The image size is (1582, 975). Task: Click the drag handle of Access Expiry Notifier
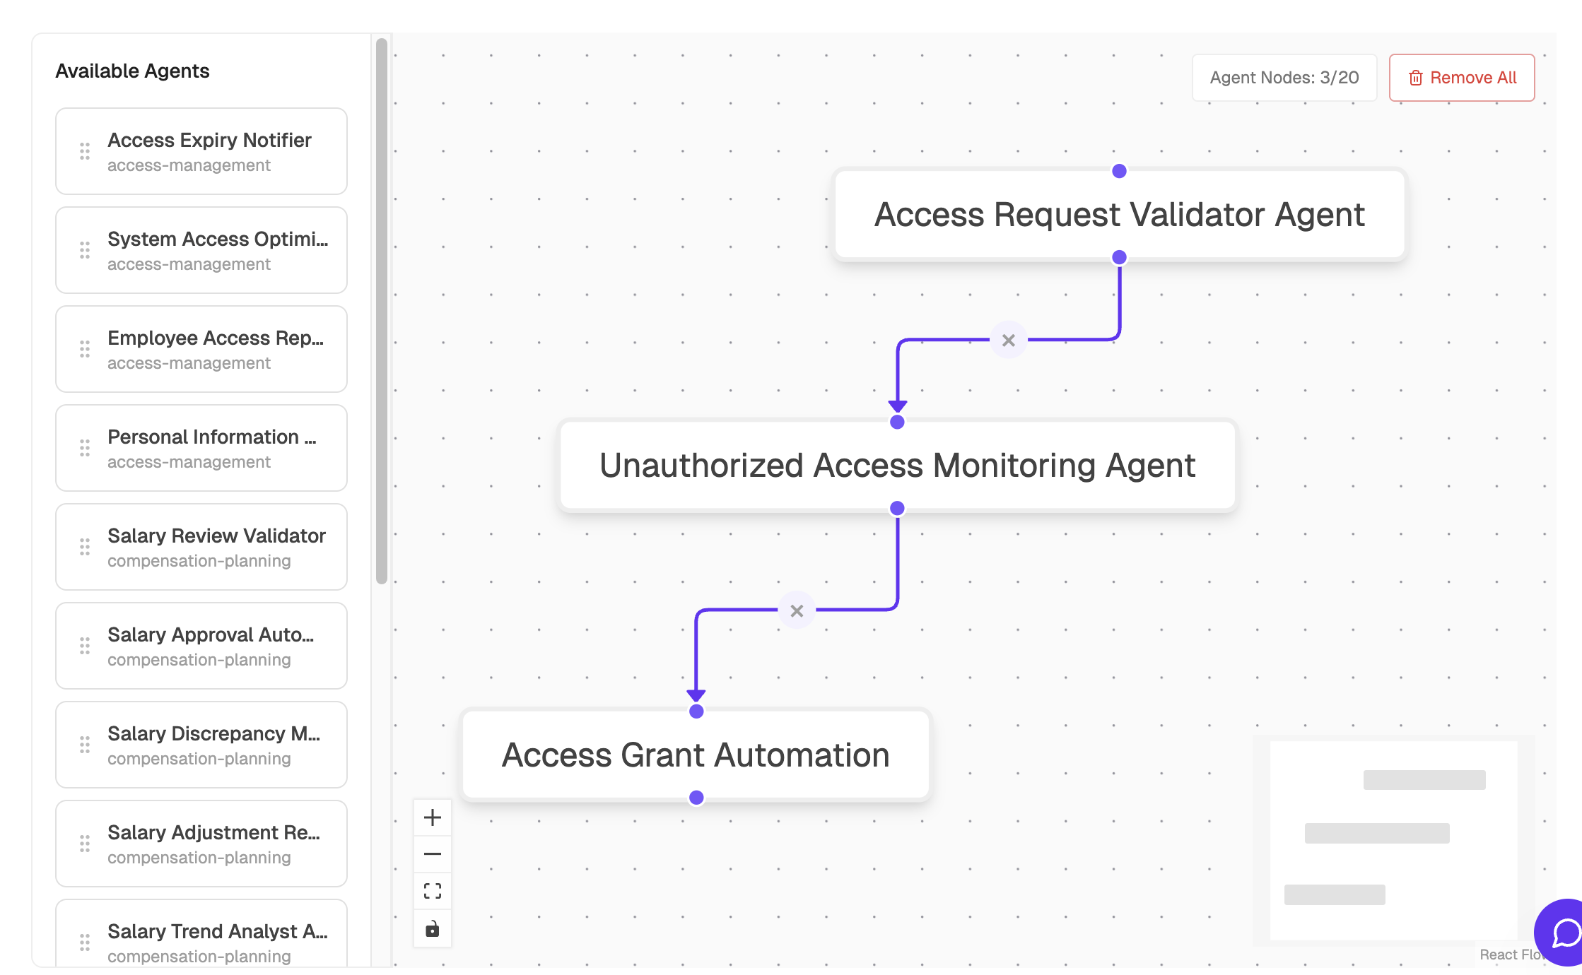click(x=85, y=151)
